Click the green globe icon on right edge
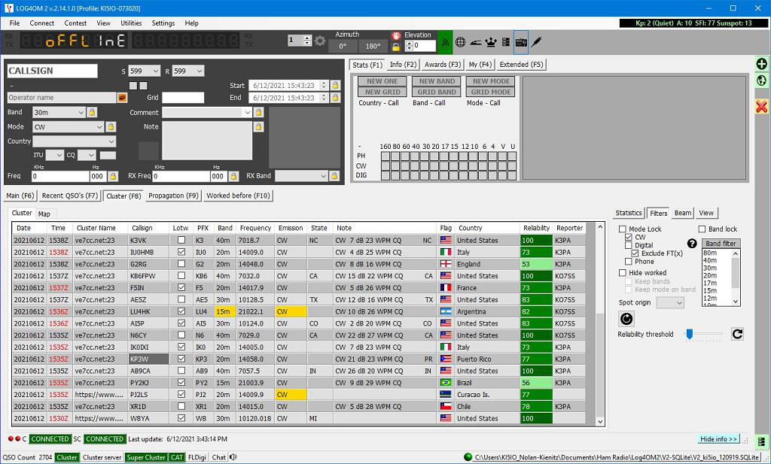The height and width of the screenshot is (464, 771). pos(762,80)
